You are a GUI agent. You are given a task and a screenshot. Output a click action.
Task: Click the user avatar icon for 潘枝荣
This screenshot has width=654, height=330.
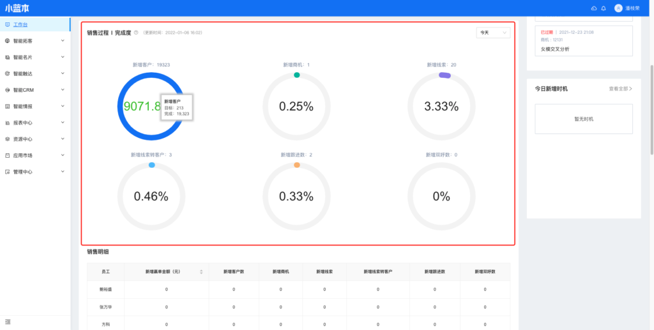pyautogui.click(x=618, y=8)
